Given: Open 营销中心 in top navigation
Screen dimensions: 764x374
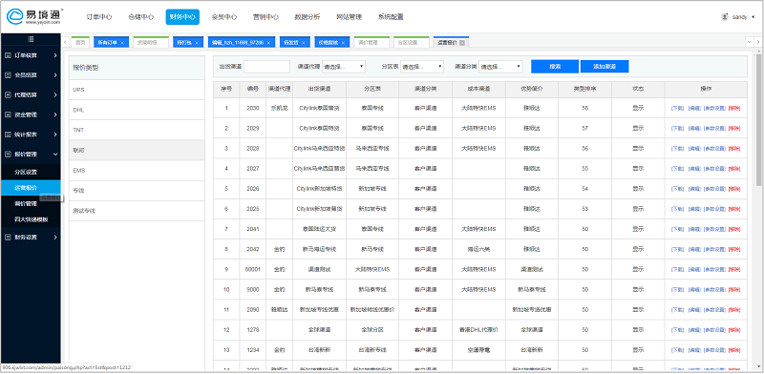Looking at the screenshot, I should (265, 17).
